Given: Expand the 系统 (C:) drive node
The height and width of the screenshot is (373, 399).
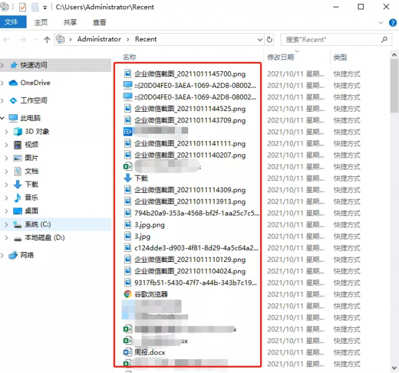Looking at the screenshot, I should tap(7, 225).
